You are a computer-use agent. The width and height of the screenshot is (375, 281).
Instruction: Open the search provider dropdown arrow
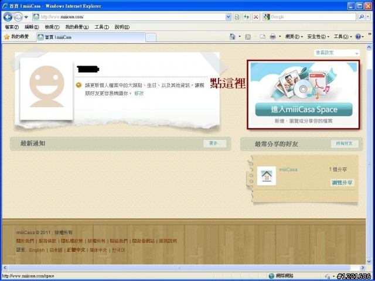(x=369, y=17)
